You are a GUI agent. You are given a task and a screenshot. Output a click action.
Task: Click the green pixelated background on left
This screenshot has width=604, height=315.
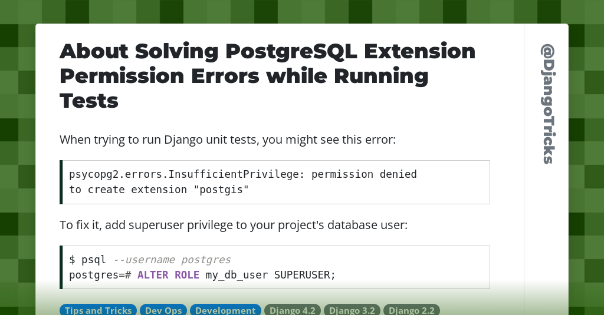[x=17, y=169]
